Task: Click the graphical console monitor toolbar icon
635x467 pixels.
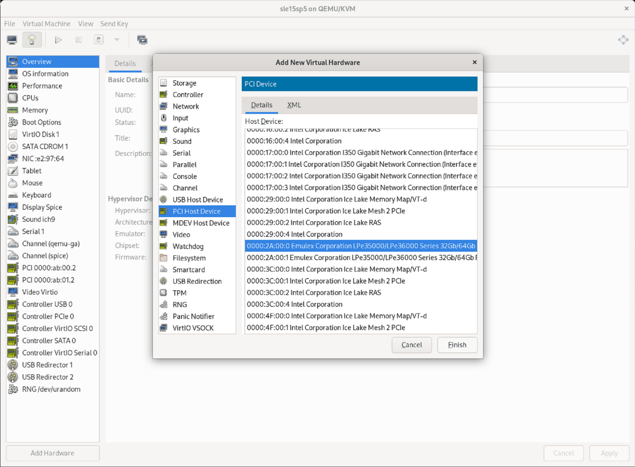Action: [x=12, y=40]
